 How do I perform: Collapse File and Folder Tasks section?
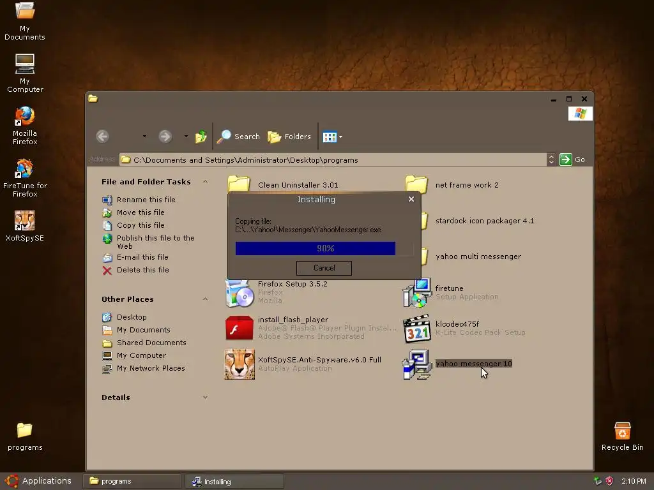205,182
